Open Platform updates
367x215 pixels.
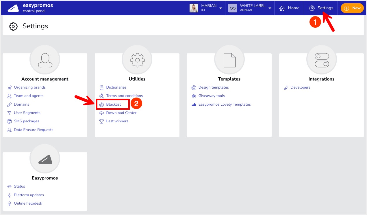(29, 195)
